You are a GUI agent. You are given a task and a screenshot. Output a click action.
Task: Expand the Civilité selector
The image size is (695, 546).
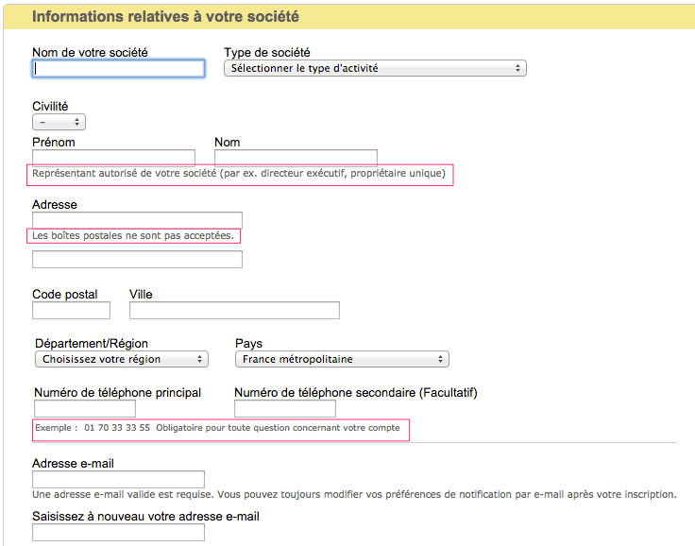tap(59, 123)
